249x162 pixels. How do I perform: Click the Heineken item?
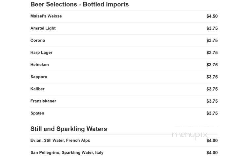(40, 65)
